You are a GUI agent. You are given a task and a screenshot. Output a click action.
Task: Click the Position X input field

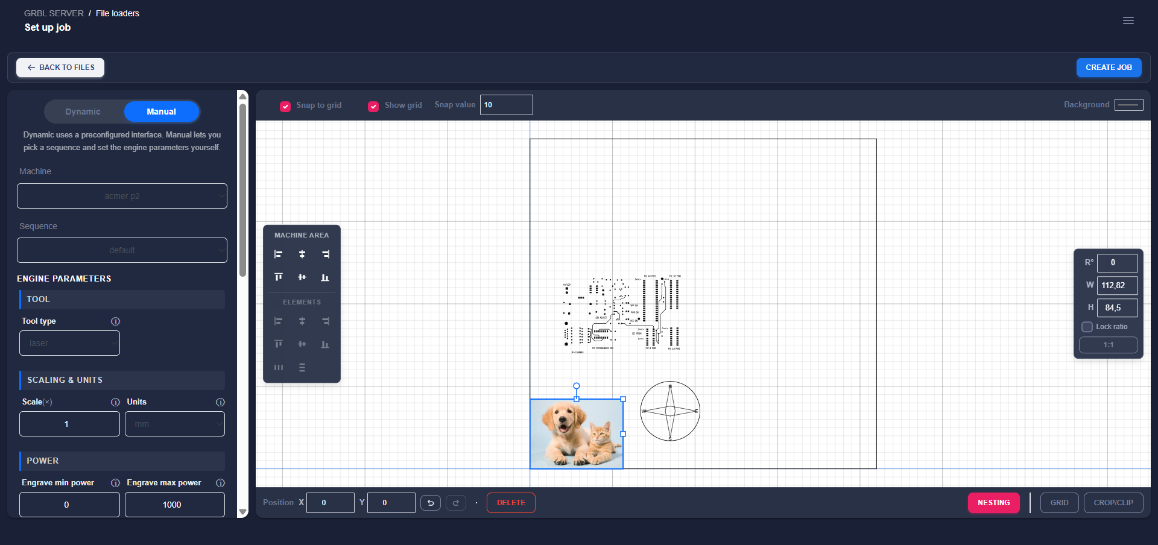pyautogui.click(x=331, y=503)
